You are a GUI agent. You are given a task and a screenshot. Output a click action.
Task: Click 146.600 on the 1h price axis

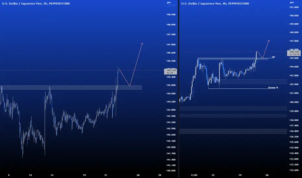point(171,53)
